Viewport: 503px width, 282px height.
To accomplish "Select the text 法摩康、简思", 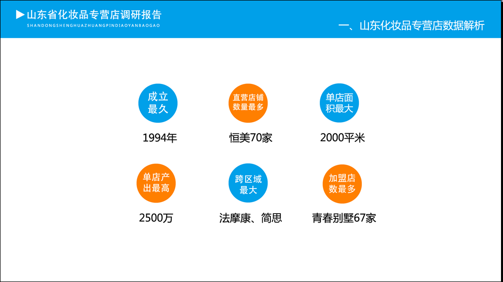I will coord(251,218).
